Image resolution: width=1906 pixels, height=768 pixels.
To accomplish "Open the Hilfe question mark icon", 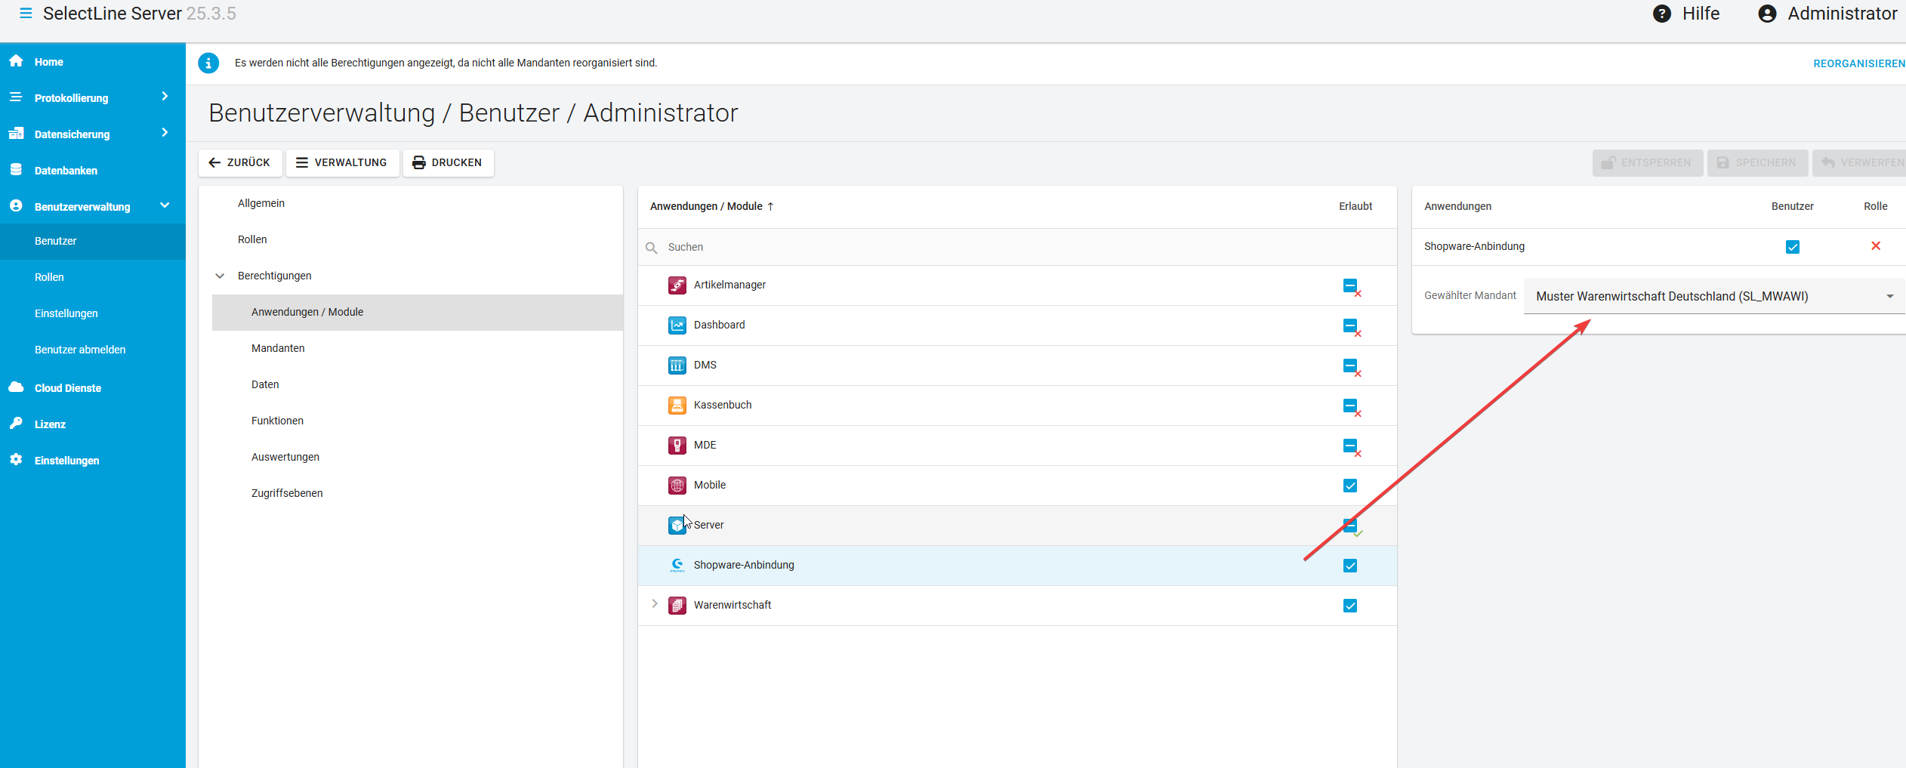I will (x=1661, y=14).
